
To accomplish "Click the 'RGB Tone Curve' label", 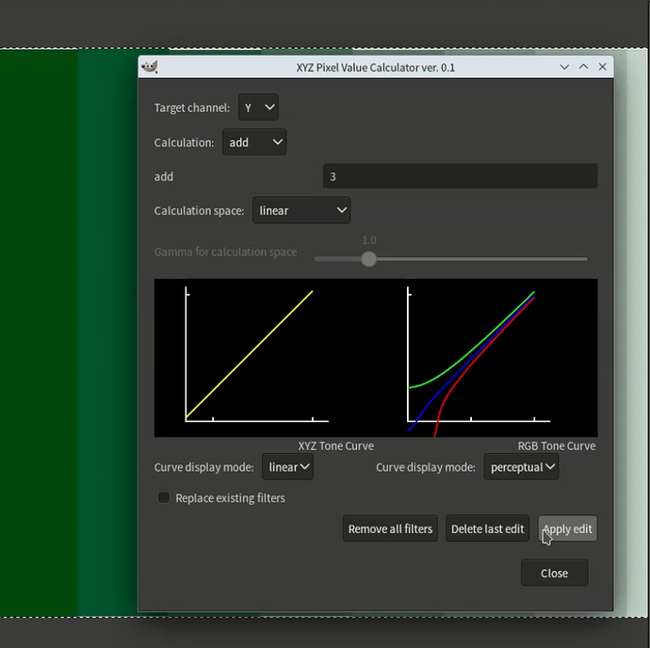I will point(557,446).
